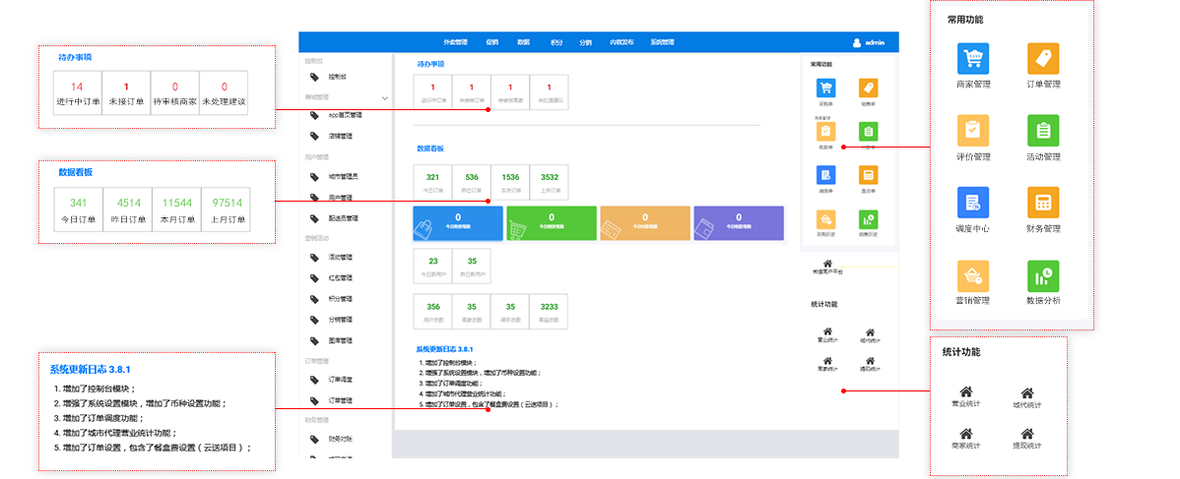
Task: Open the 提现统计 home icon in callout
Action: tap(1026, 434)
